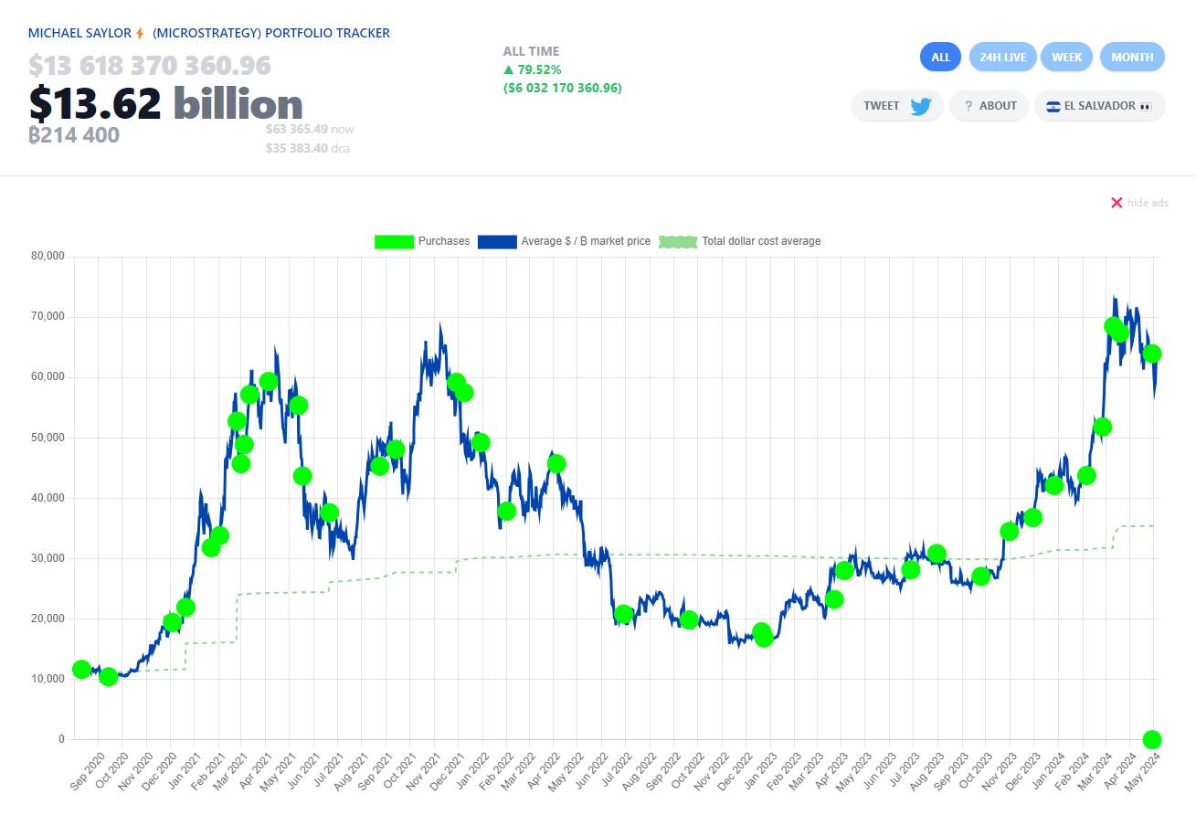Image resolution: width=1196 pixels, height=825 pixels.
Task: Select the earliest purchase marker at chart's left edge
Action: tap(81, 669)
